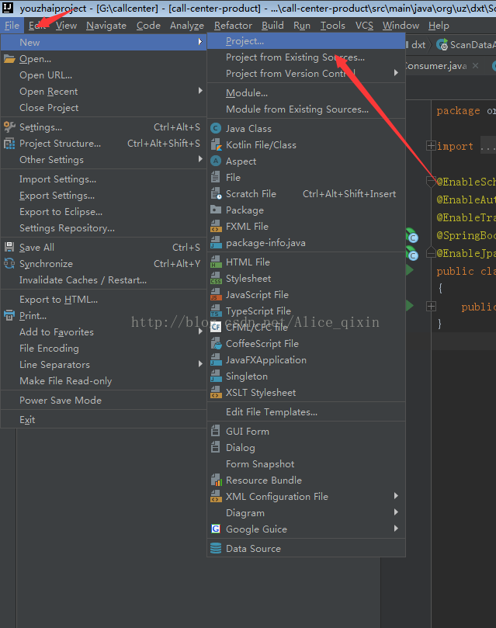Click the JavaFXApplication icon
Image resolution: width=496 pixels, height=628 pixels.
[216, 360]
